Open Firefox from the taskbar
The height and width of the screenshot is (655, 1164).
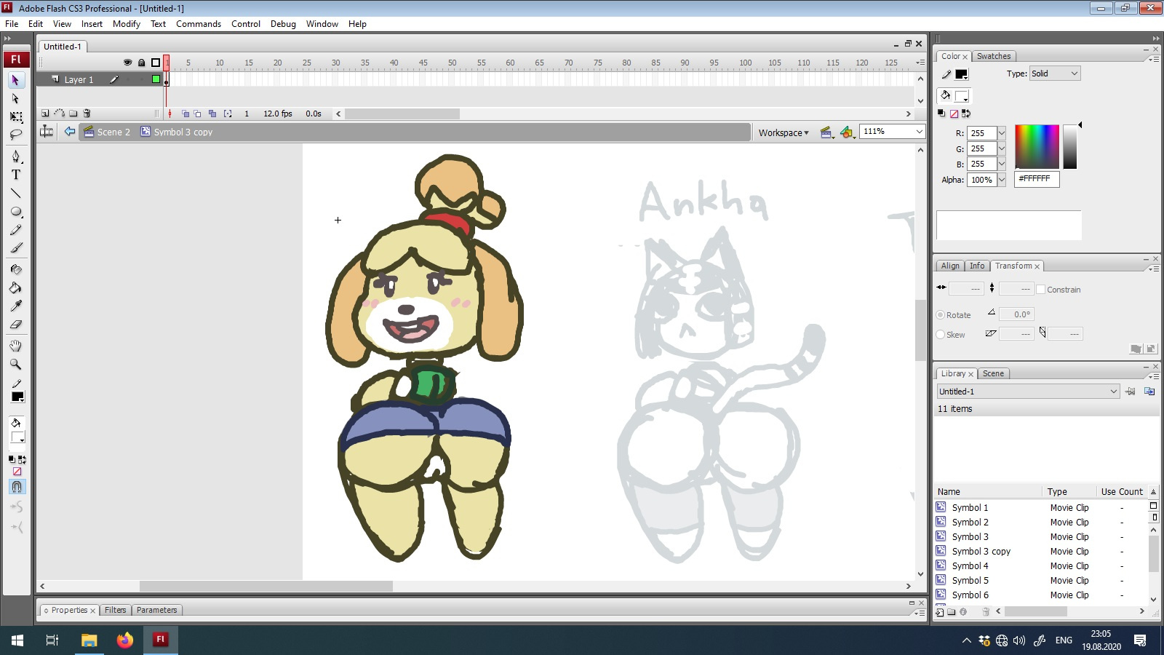pos(125,640)
